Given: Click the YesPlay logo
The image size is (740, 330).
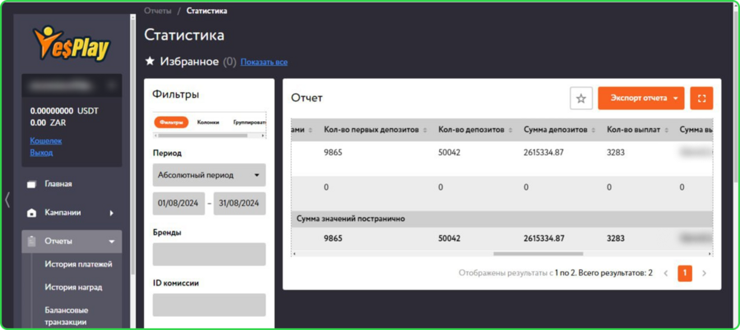Looking at the screenshot, I should tap(71, 44).
